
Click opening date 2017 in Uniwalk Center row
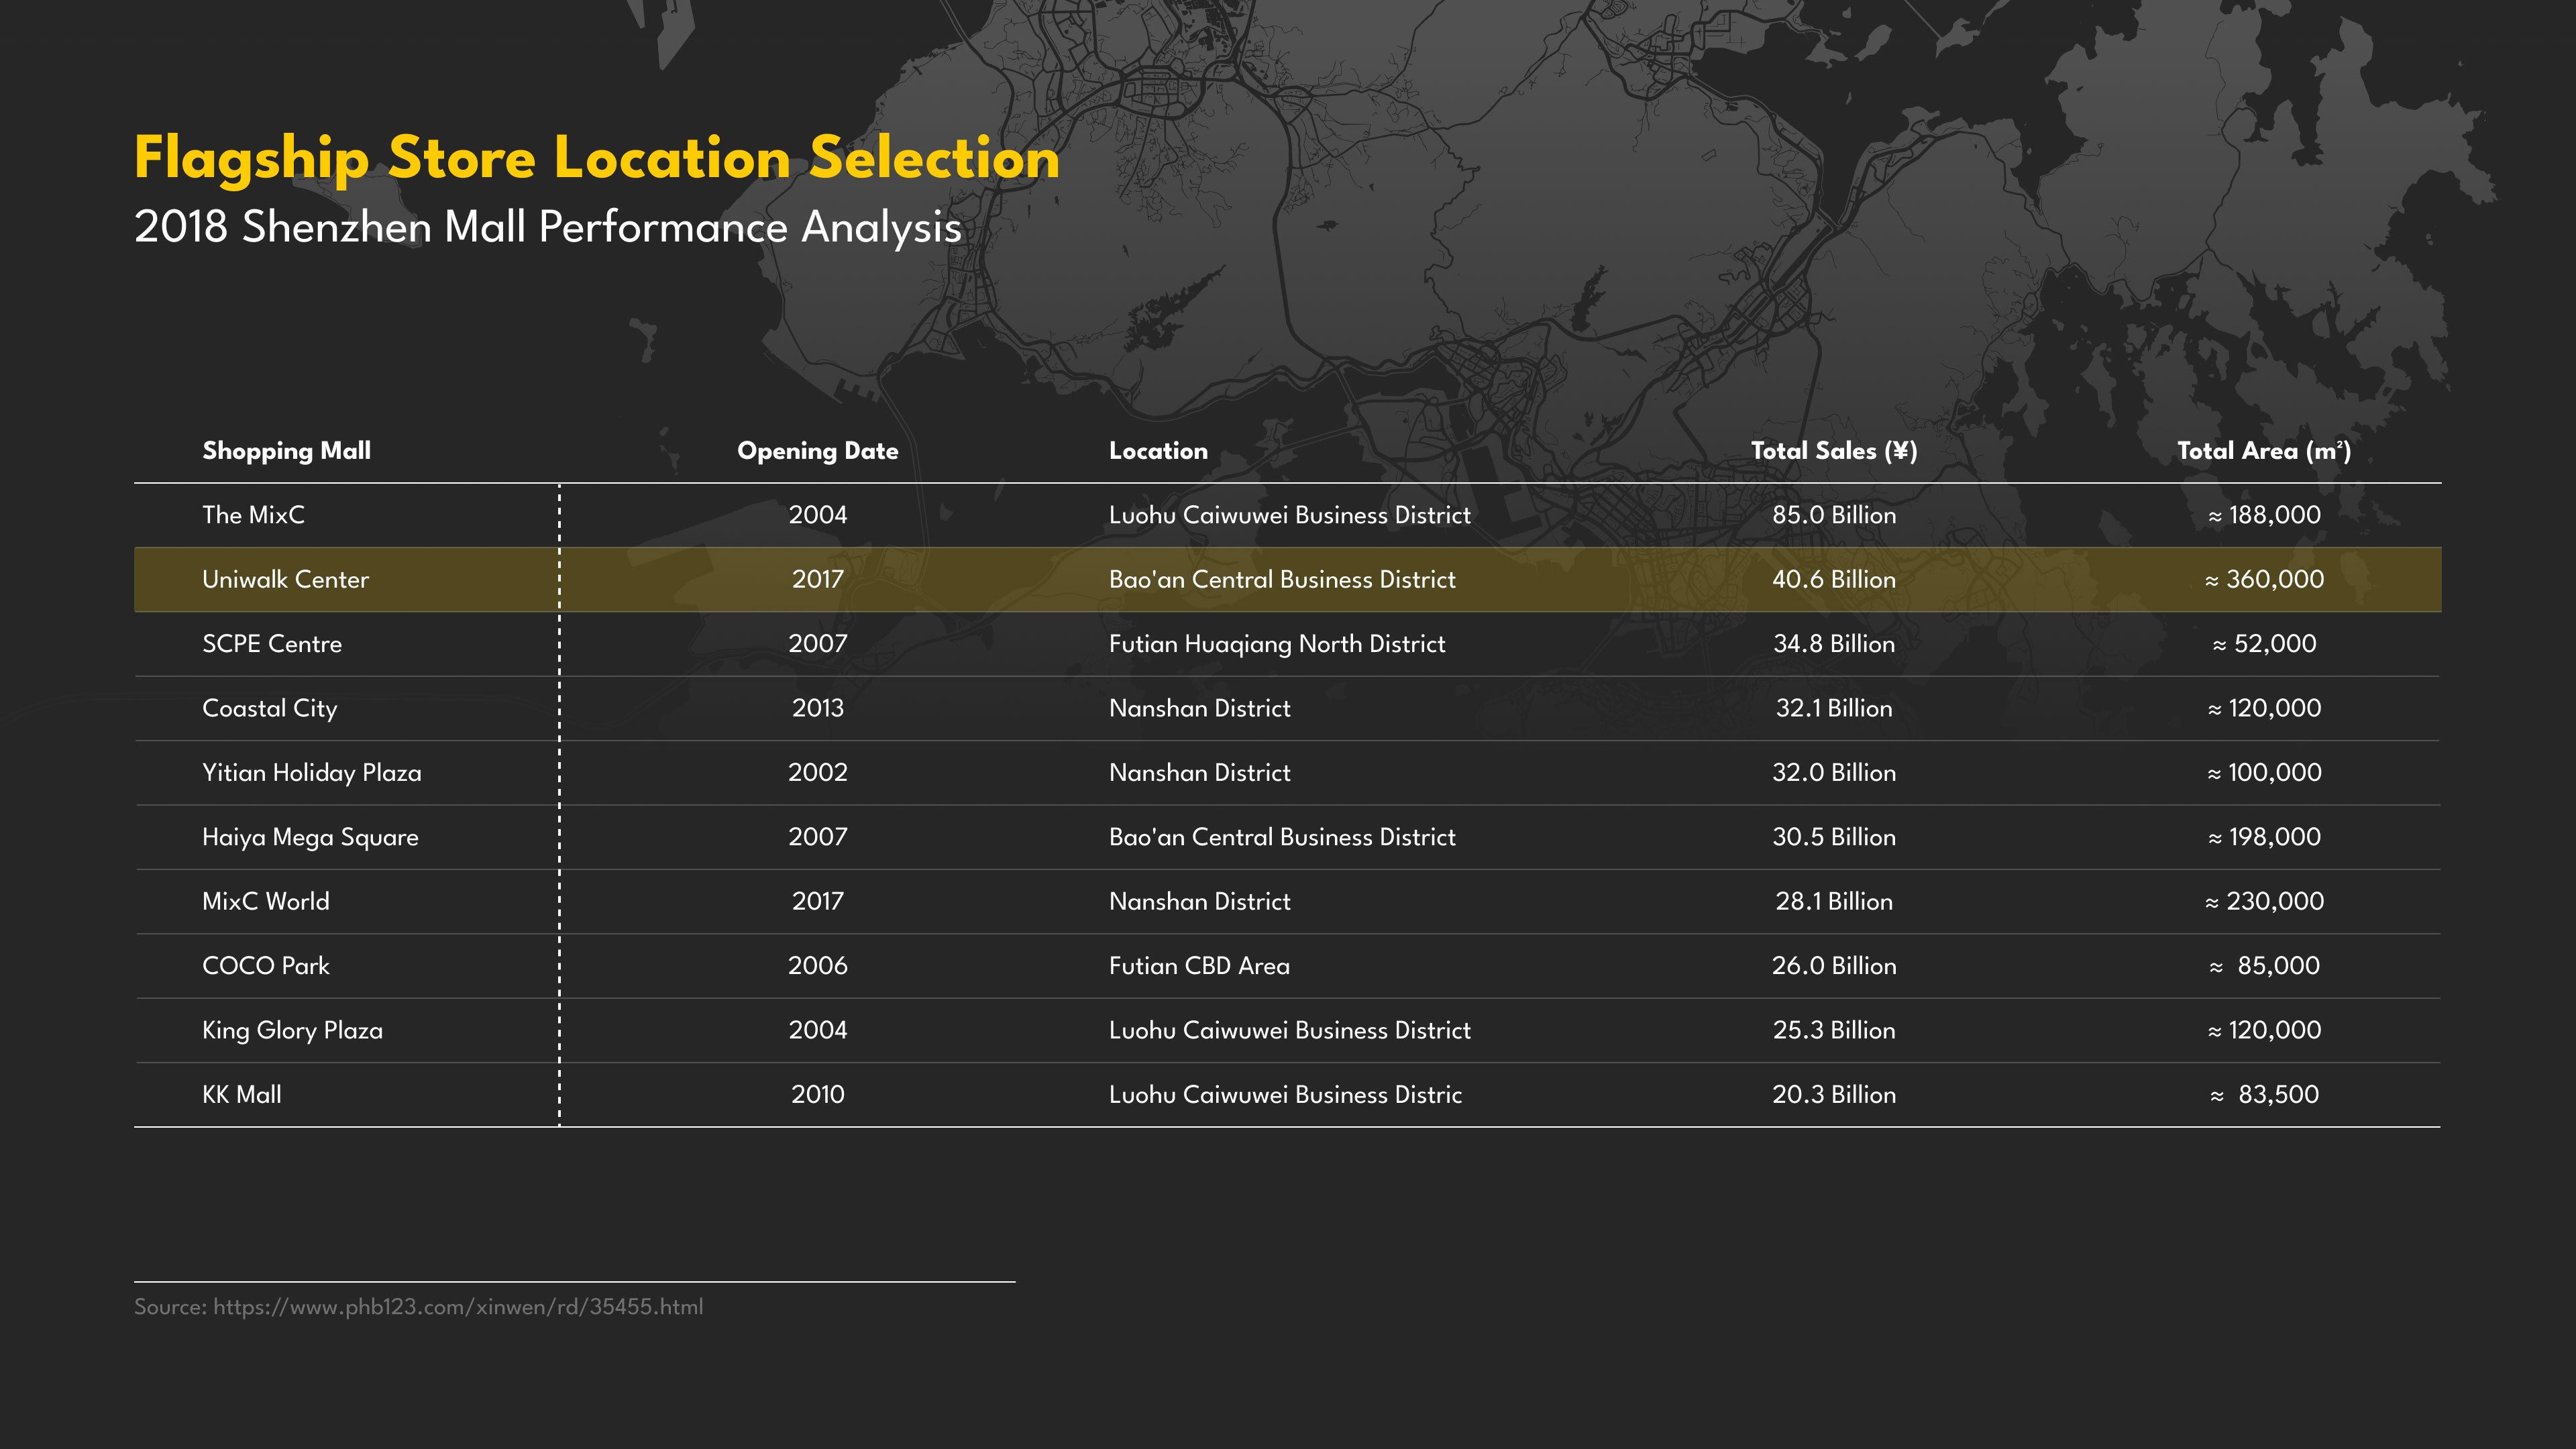click(818, 579)
